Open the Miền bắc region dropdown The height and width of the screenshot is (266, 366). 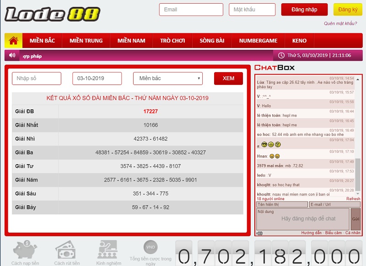point(168,79)
